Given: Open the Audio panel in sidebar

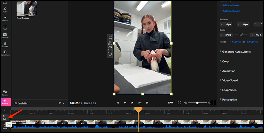Looking at the screenshot, I should [5, 9].
